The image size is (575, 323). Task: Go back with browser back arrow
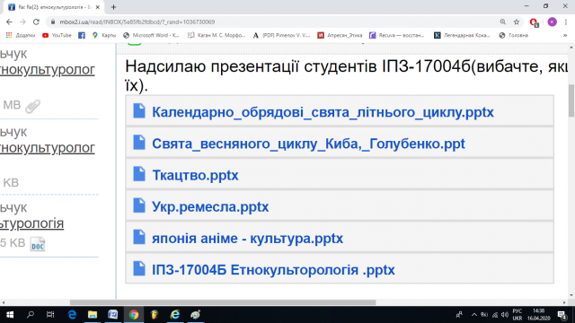pyautogui.click(x=9, y=22)
